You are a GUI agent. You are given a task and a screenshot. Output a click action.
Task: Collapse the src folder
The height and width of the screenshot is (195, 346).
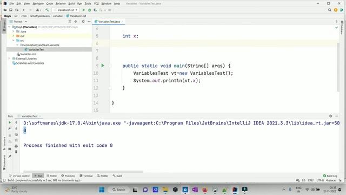(x=13, y=41)
